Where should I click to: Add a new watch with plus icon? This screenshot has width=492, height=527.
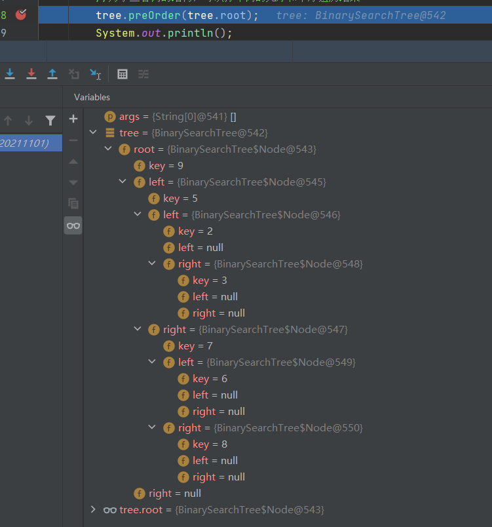(x=73, y=119)
